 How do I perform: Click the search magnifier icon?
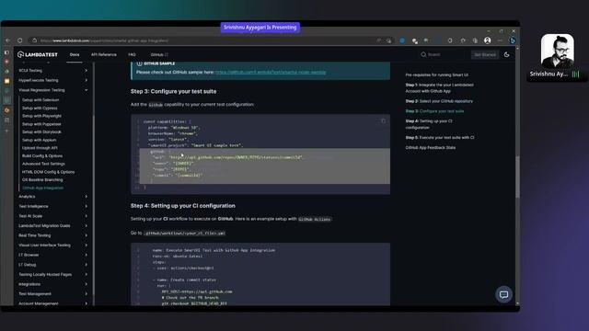(423, 54)
